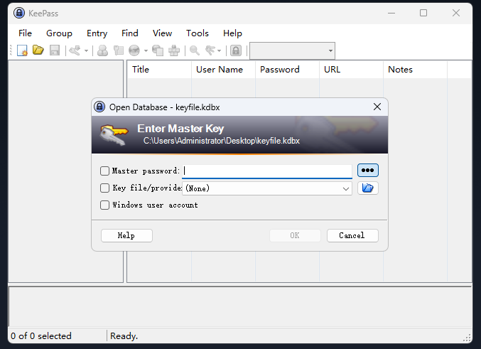Enable the Key file/provider checkbox
The height and width of the screenshot is (349, 481).
(104, 188)
